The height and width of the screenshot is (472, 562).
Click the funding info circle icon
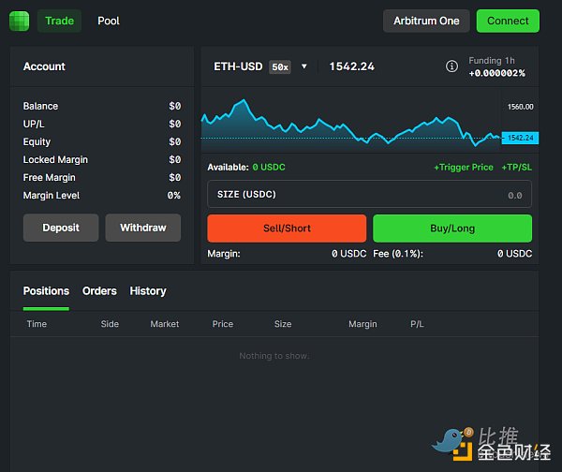(451, 66)
